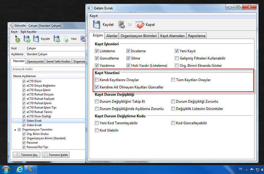Uncheck Kendine Ait Olmayan Kayıtları Günceller
Image resolution: width=264 pixels, height=174 pixels.
click(x=97, y=87)
